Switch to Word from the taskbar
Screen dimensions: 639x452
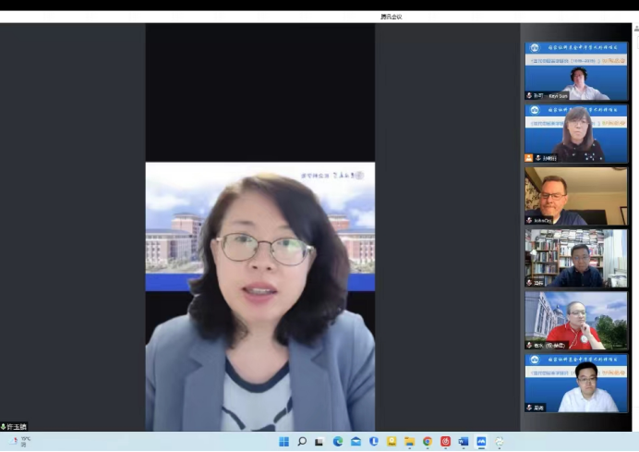pyautogui.click(x=463, y=442)
